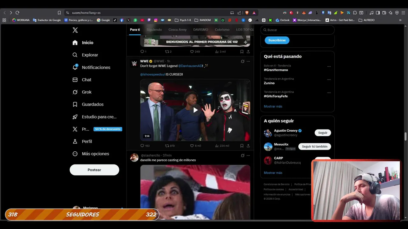Like the 412 program post (249)
The image size is (408, 229).
tap(195, 52)
